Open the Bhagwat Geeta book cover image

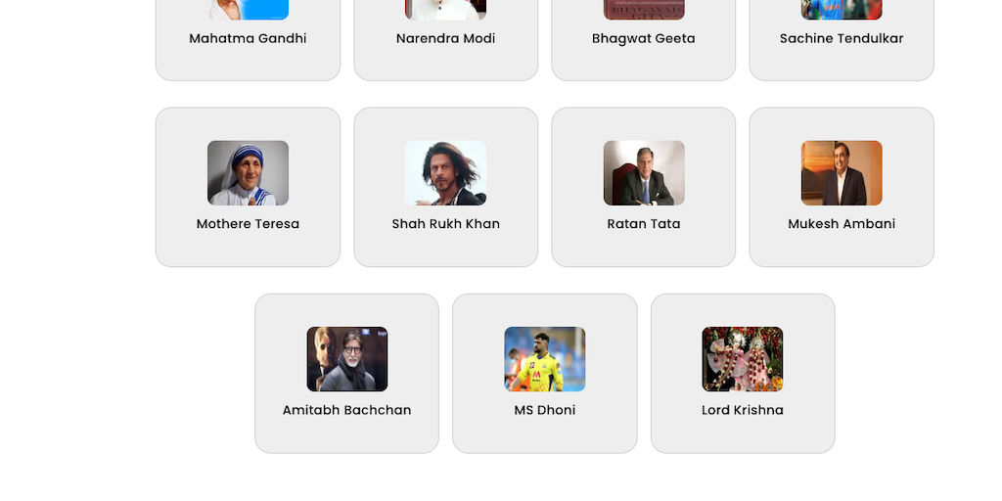point(644,10)
